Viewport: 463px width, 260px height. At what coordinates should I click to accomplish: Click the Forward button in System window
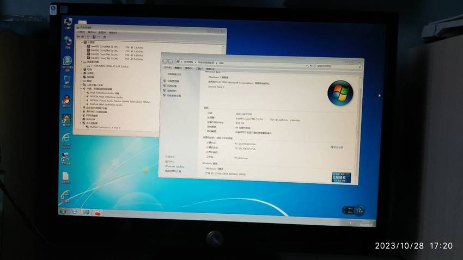(170, 61)
